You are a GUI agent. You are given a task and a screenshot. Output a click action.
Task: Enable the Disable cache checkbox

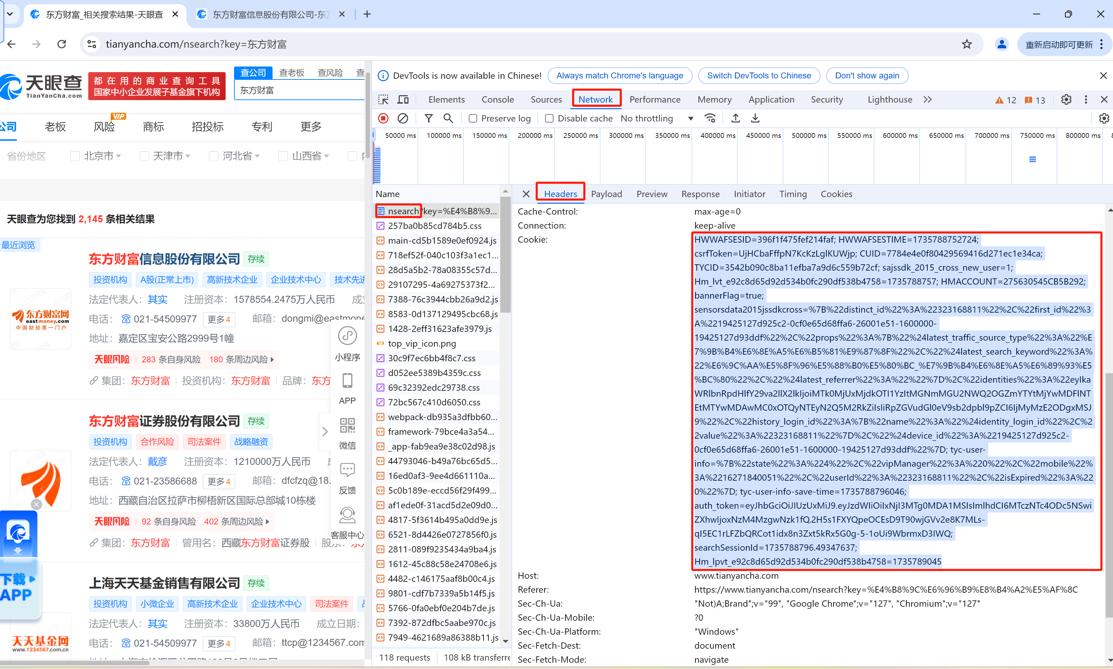pos(549,119)
